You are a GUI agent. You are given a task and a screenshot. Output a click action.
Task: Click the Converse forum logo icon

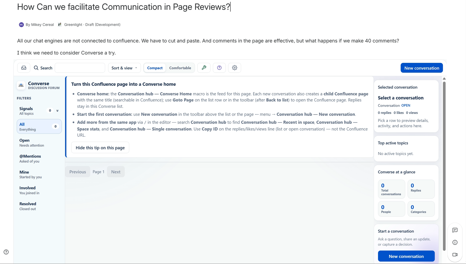pos(21,85)
